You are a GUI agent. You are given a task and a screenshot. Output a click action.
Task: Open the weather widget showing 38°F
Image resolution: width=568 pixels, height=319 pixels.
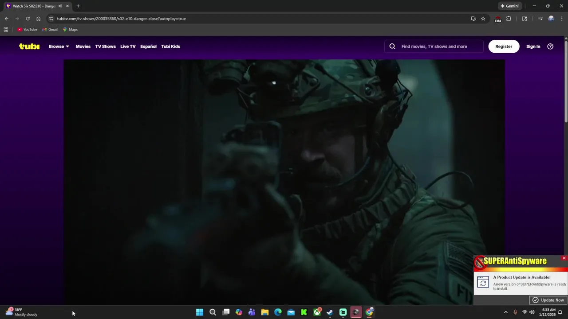[x=21, y=312]
